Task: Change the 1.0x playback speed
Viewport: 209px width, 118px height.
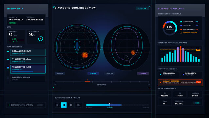Action: click(x=78, y=105)
